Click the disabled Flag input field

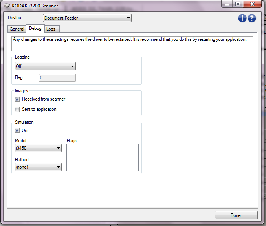(57, 78)
